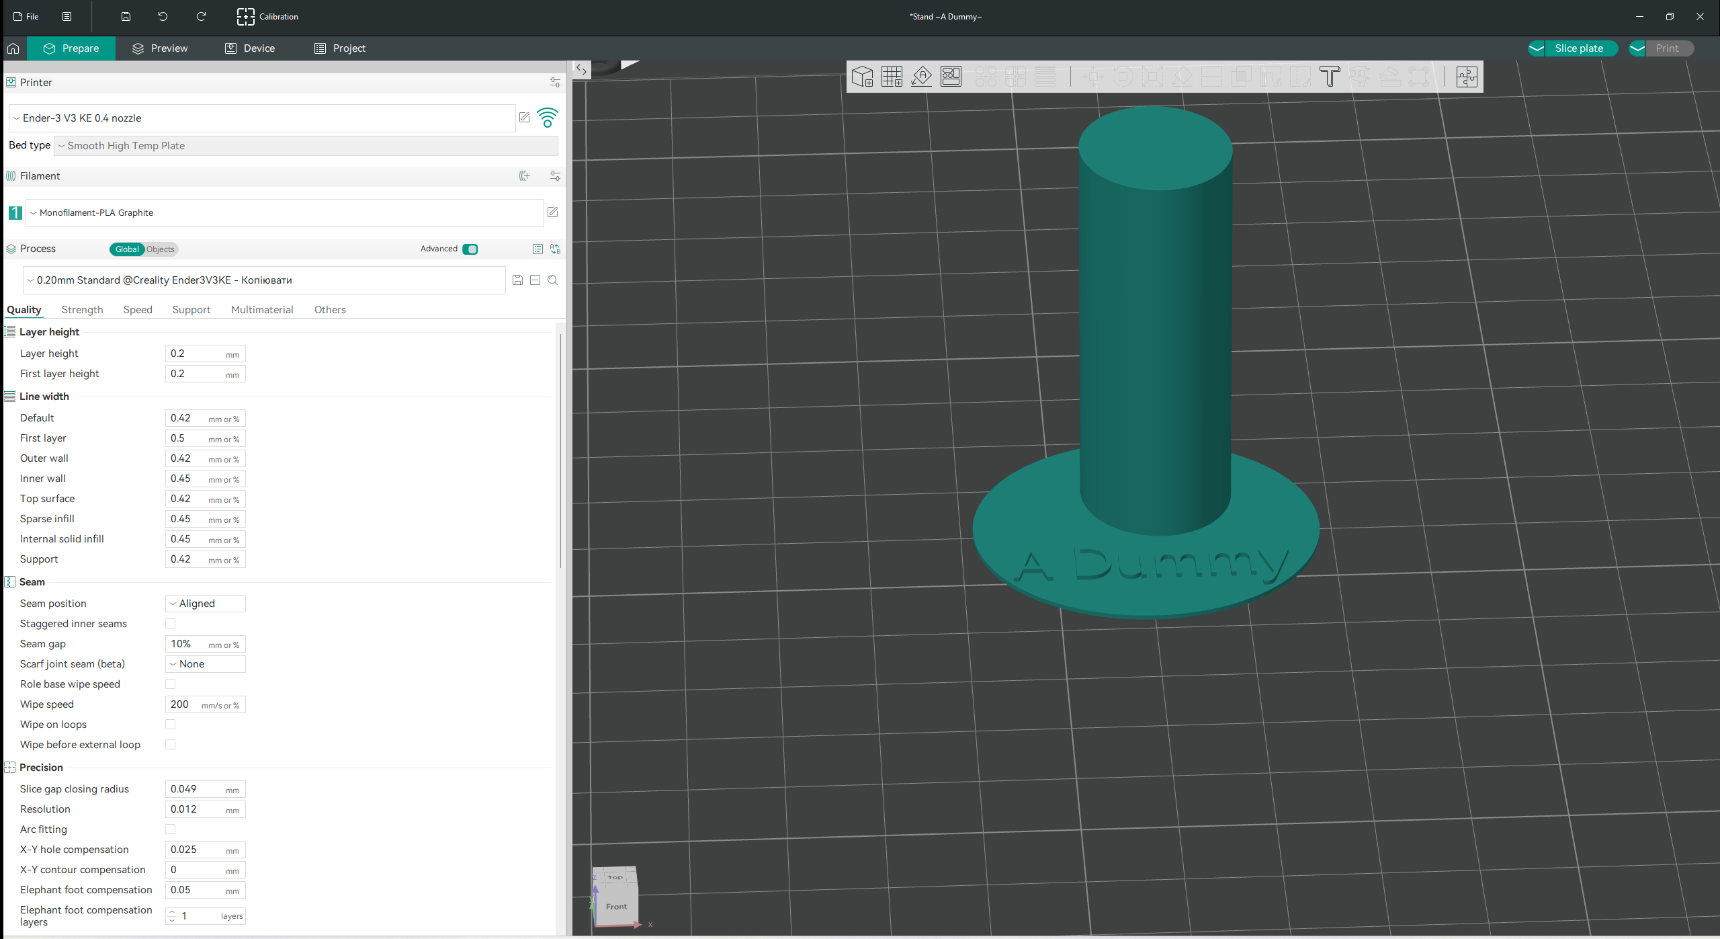The height and width of the screenshot is (939, 1720).
Task: Click the Calibration button
Action: point(267,17)
